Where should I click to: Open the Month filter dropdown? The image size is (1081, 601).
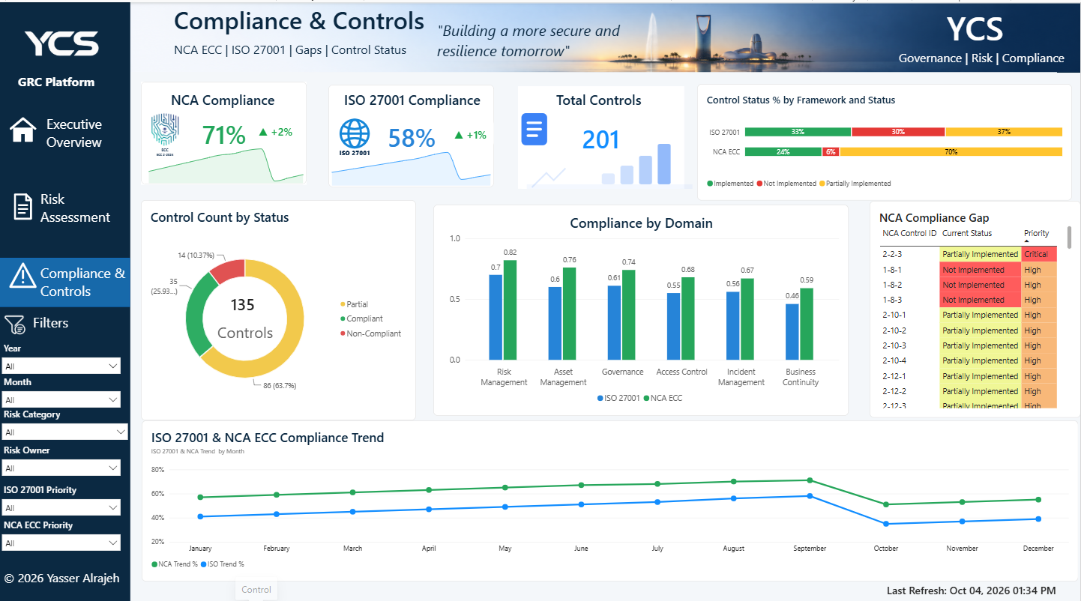point(61,400)
